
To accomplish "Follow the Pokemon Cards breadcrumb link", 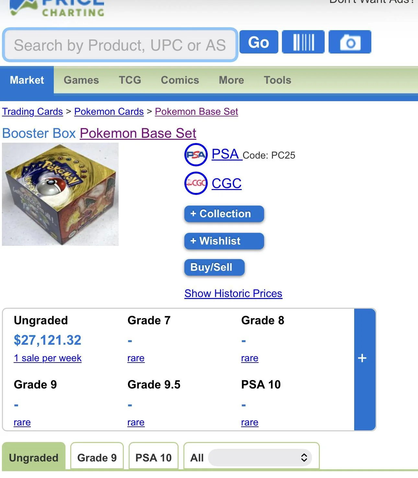I will pos(109,112).
